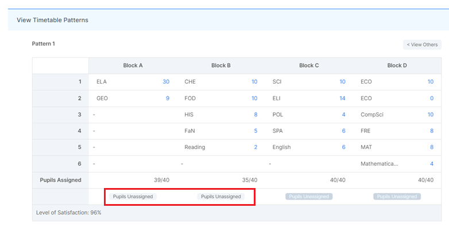Click the FaN subject cell
449x227 pixels.
[x=189, y=131]
